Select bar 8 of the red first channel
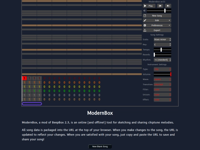 click(x=59, y=78)
